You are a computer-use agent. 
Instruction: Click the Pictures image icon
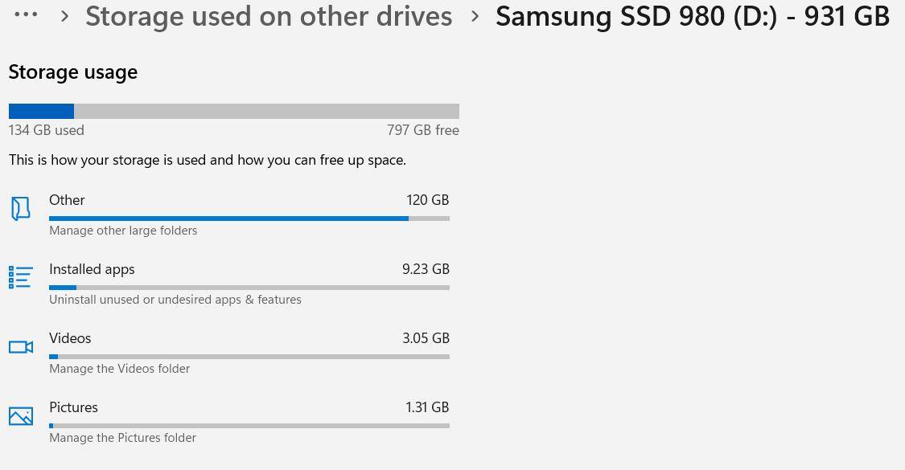(21, 416)
